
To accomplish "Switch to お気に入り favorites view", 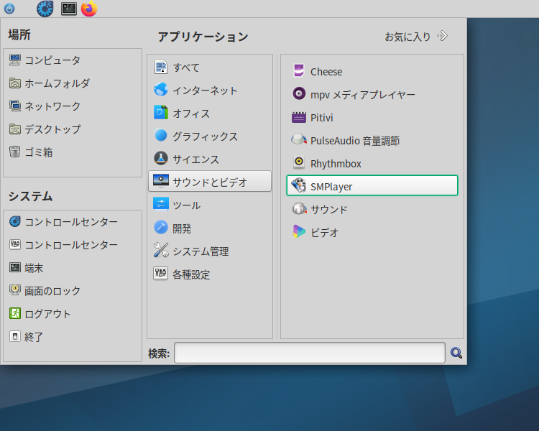I will coord(416,36).
